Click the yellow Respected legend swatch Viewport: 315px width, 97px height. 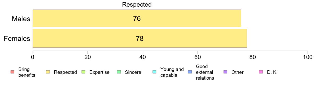click(x=48, y=72)
